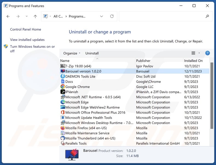Click the Microsoft .NET Runtime installer icon
This screenshot has width=216, height=165.
(63, 97)
